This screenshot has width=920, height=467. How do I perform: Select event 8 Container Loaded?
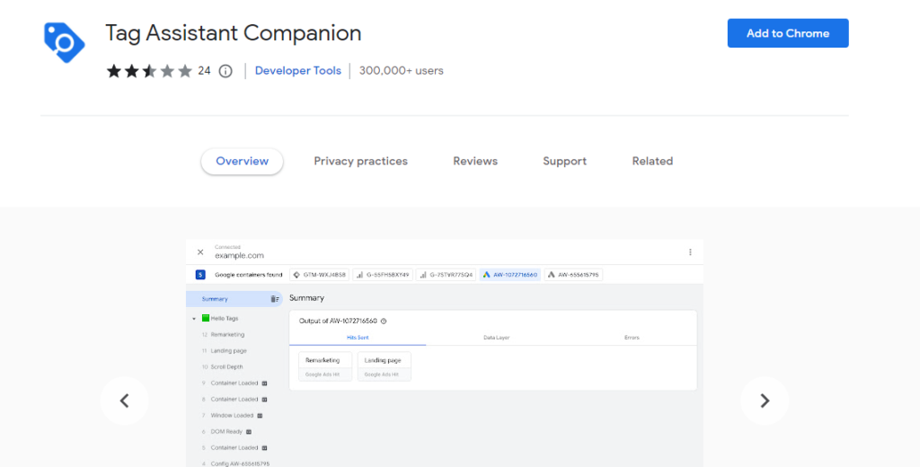(234, 400)
